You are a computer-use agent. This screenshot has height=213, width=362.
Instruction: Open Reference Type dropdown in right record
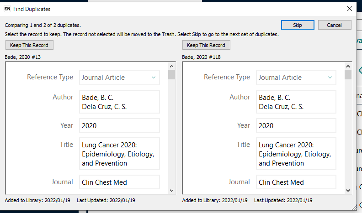pyautogui.click(x=296, y=78)
